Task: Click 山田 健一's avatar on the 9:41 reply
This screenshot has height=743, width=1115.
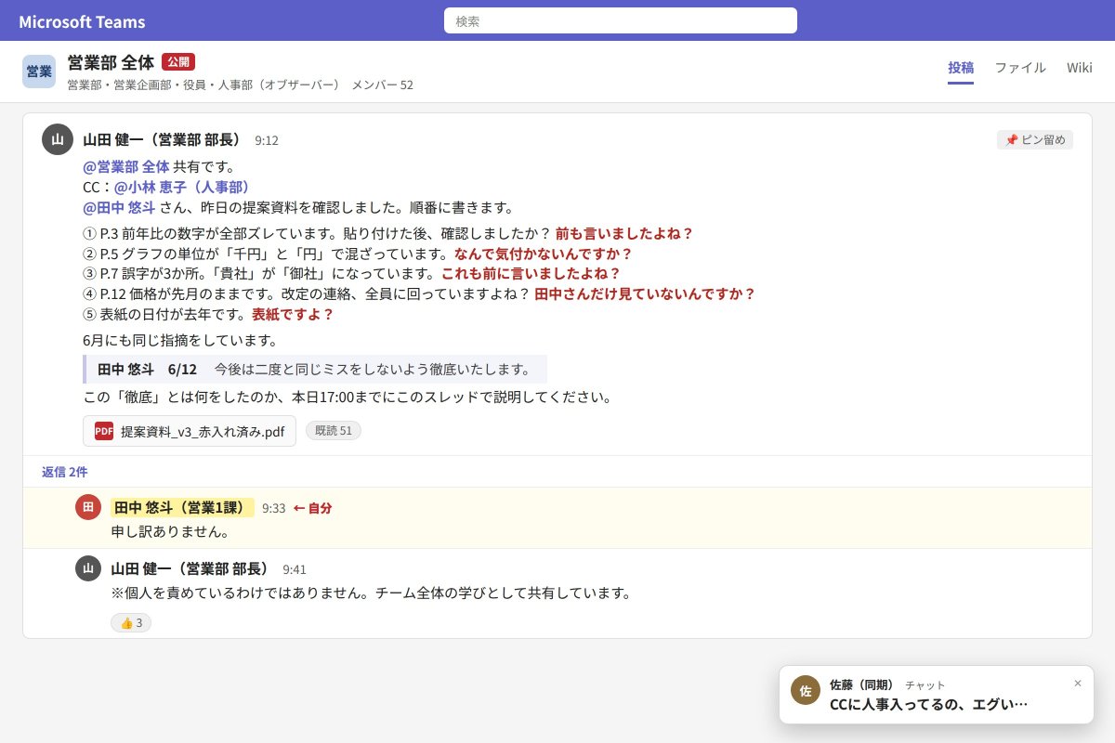Action: pyautogui.click(x=88, y=568)
